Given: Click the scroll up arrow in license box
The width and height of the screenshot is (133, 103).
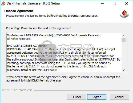Looking at the screenshot, I should point(123,36).
